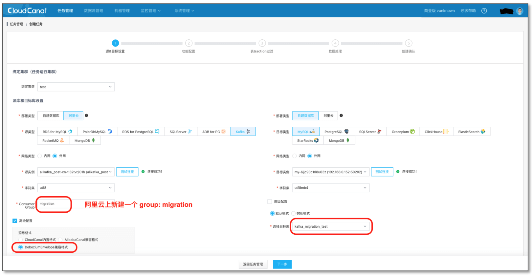The width and height of the screenshot is (532, 275).
Task: Open 选择目标库 kafka_migration_test dropdown
Action: pyautogui.click(x=331, y=226)
